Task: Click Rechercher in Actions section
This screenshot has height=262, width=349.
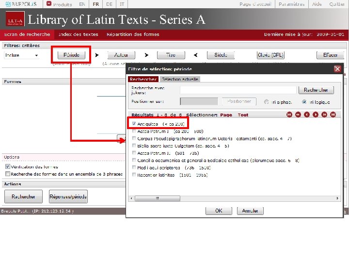Action: tap(23, 196)
